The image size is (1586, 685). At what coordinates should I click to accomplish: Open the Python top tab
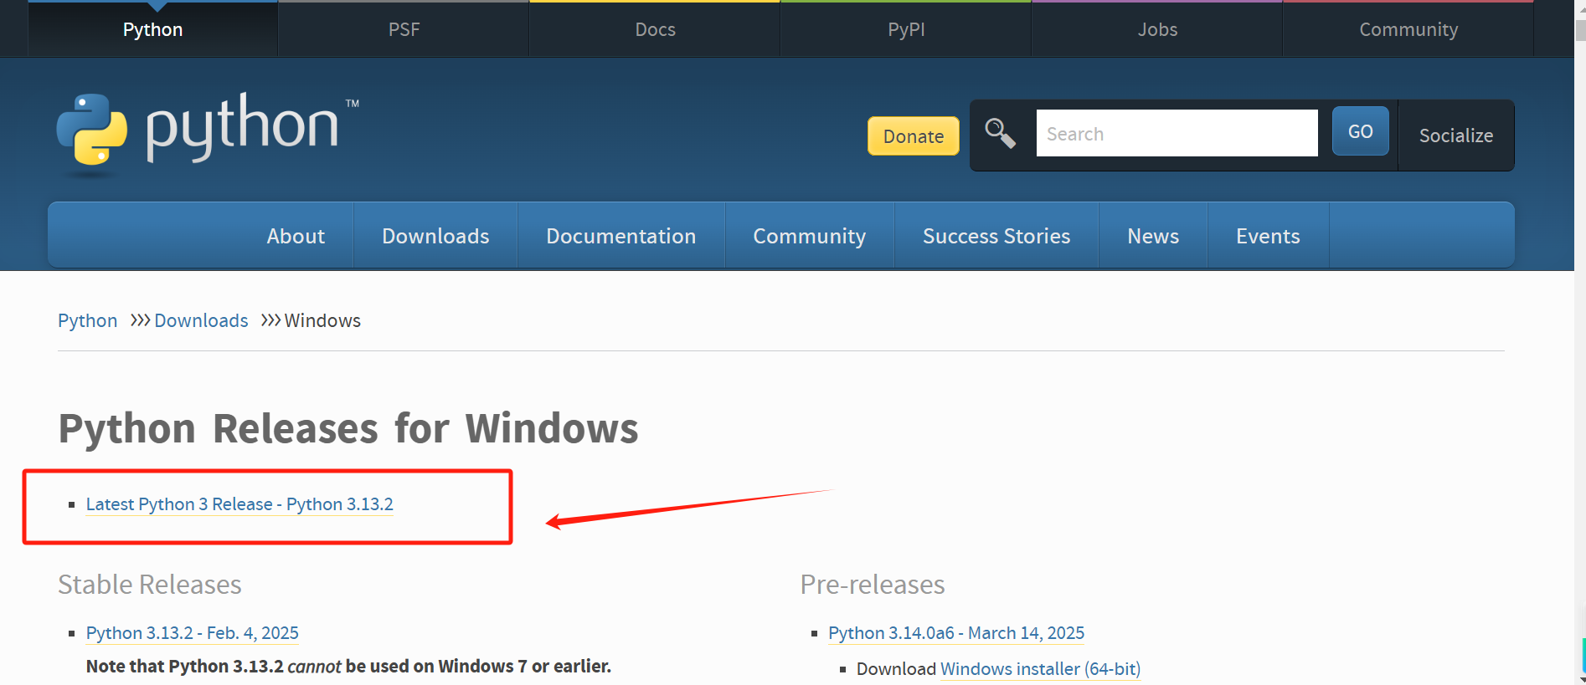tap(152, 29)
